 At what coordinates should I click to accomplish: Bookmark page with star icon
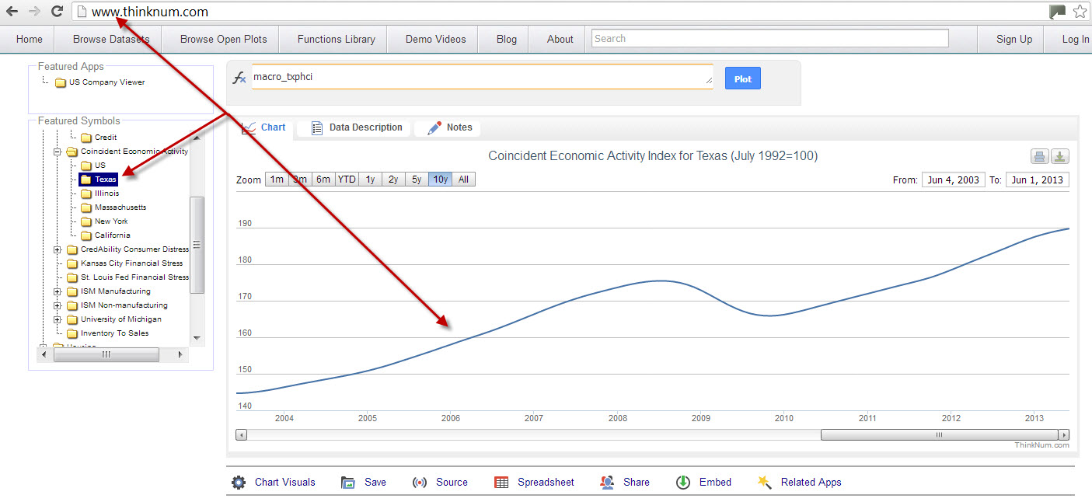coord(1080,12)
